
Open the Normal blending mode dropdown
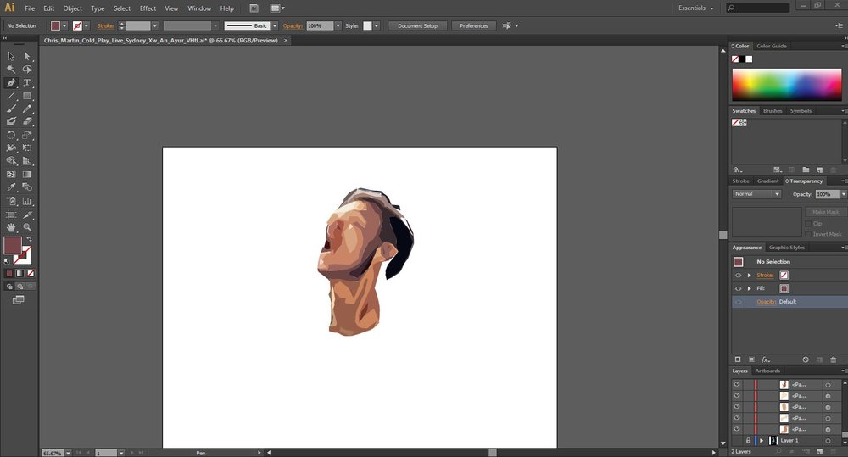tap(757, 193)
